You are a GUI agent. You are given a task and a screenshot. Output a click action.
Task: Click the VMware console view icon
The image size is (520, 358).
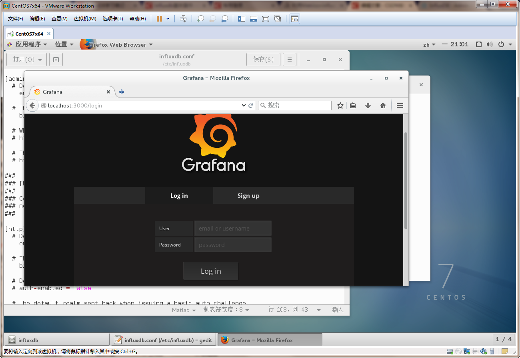click(295, 19)
